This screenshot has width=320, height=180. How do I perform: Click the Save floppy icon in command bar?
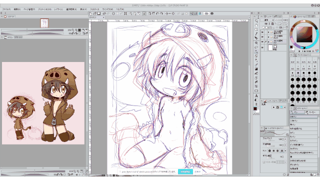[99, 13]
